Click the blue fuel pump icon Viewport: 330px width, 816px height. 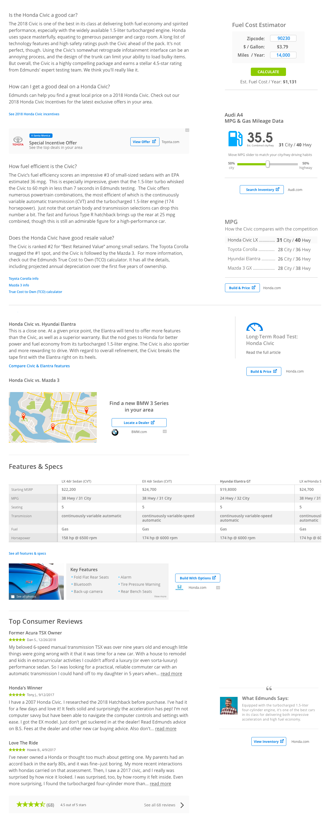pos(235,138)
